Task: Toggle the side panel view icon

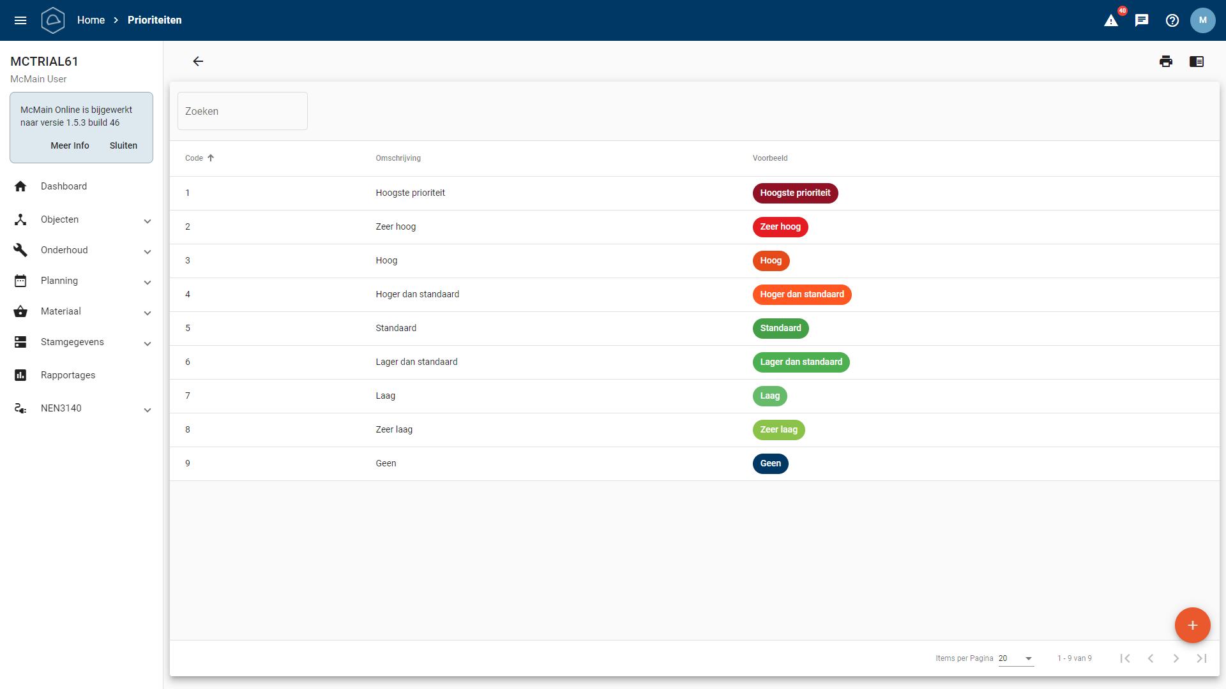Action: (x=1197, y=61)
